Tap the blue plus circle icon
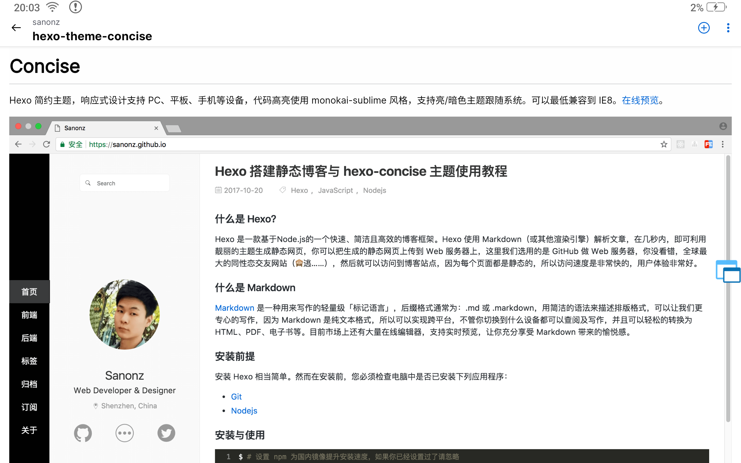The width and height of the screenshot is (741, 463). click(704, 28)
